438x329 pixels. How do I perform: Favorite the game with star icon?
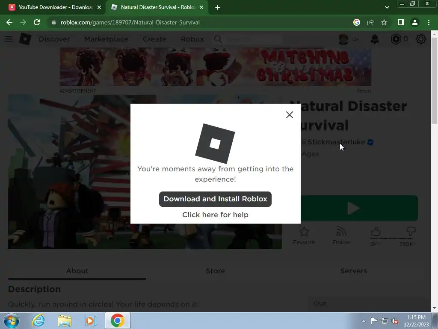(304, 235)
